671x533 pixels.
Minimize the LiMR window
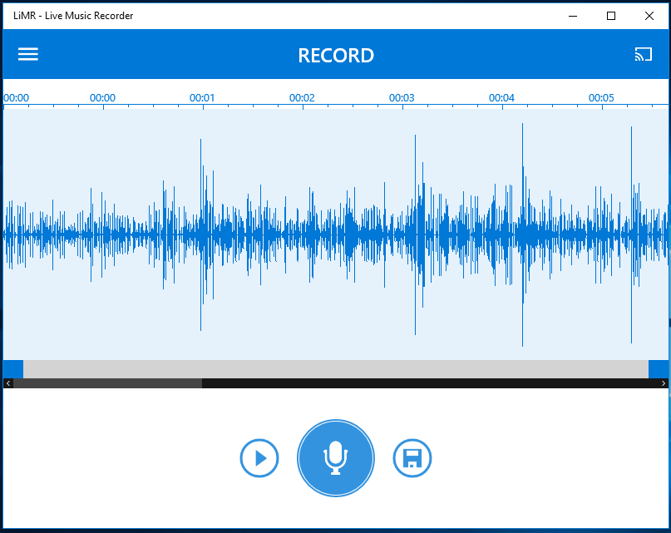(x=573, y=16)
